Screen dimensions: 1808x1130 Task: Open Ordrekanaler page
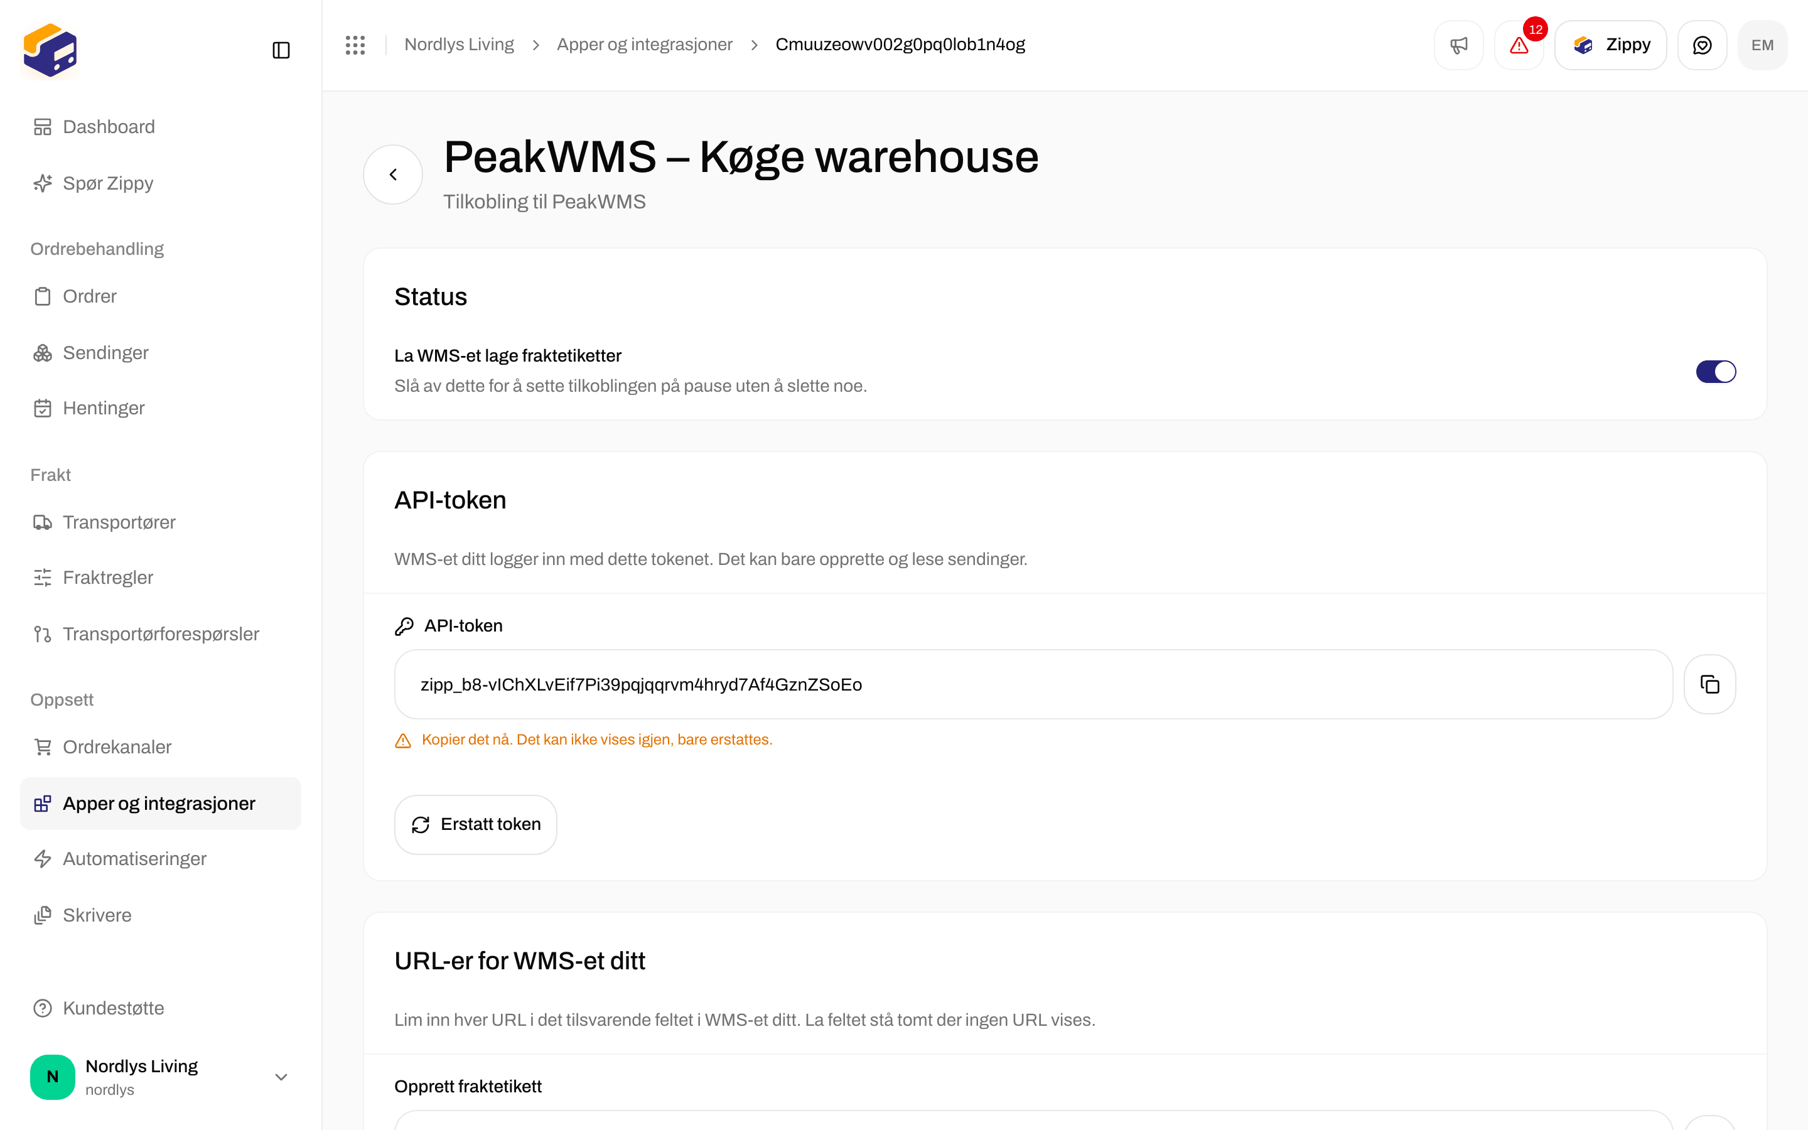tap(161, 746)
